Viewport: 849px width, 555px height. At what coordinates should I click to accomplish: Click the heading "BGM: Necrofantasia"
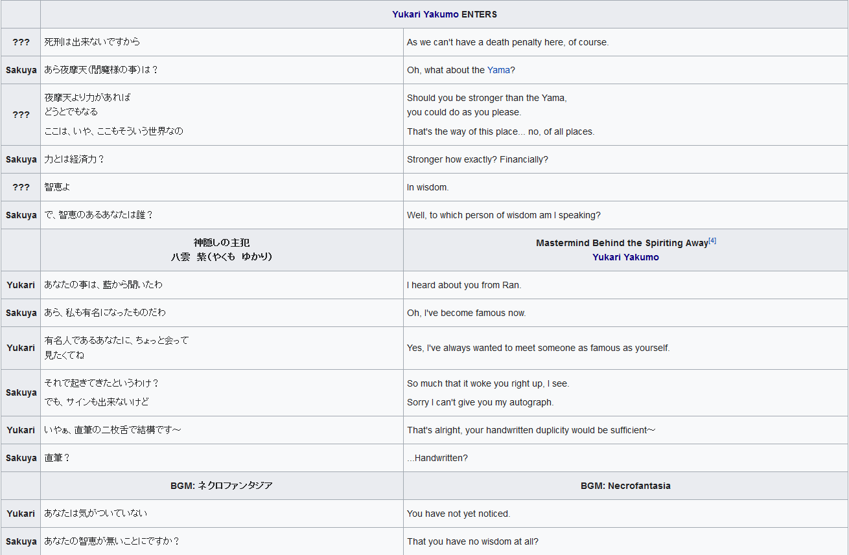tap(625, 486)
